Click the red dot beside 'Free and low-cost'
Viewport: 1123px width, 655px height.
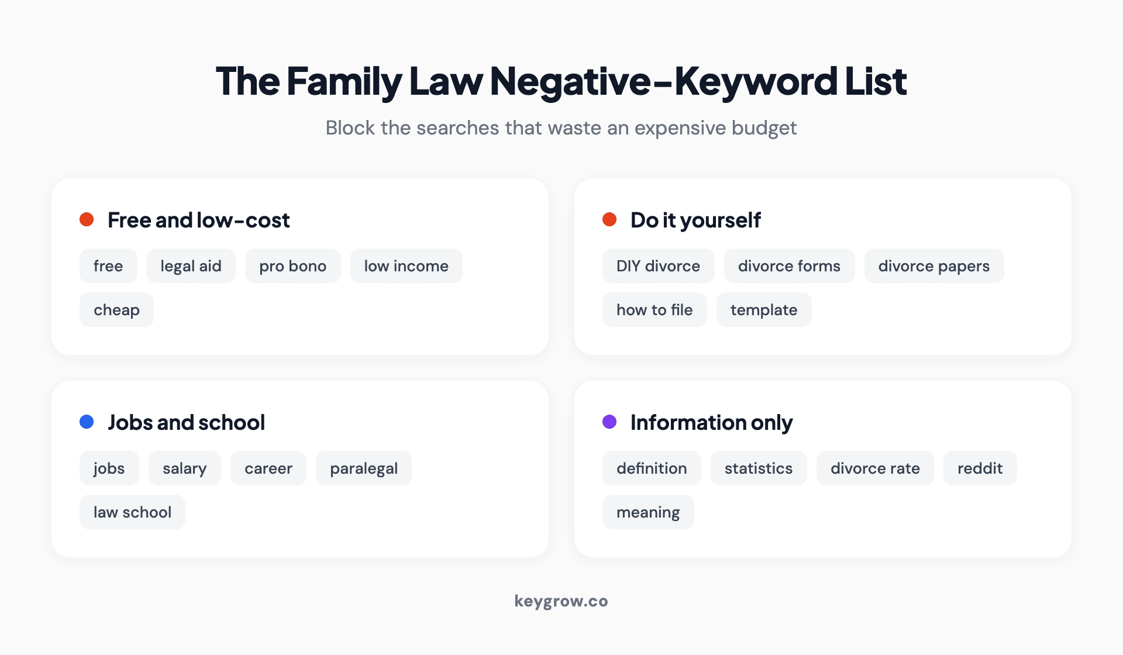pos(87,219)
